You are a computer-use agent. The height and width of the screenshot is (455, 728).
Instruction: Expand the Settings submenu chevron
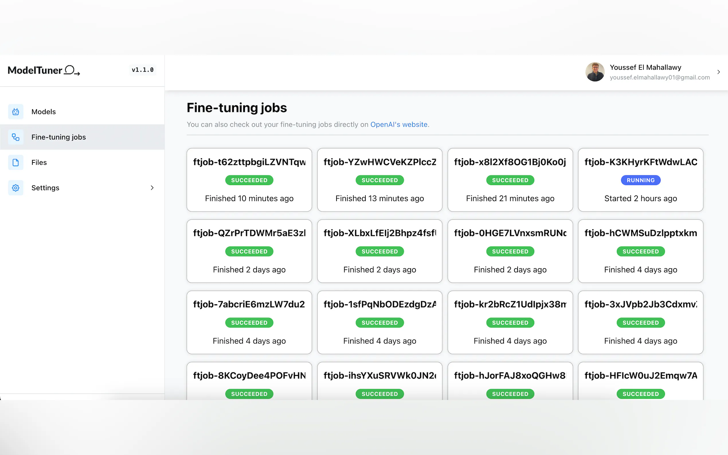(152, 188)
